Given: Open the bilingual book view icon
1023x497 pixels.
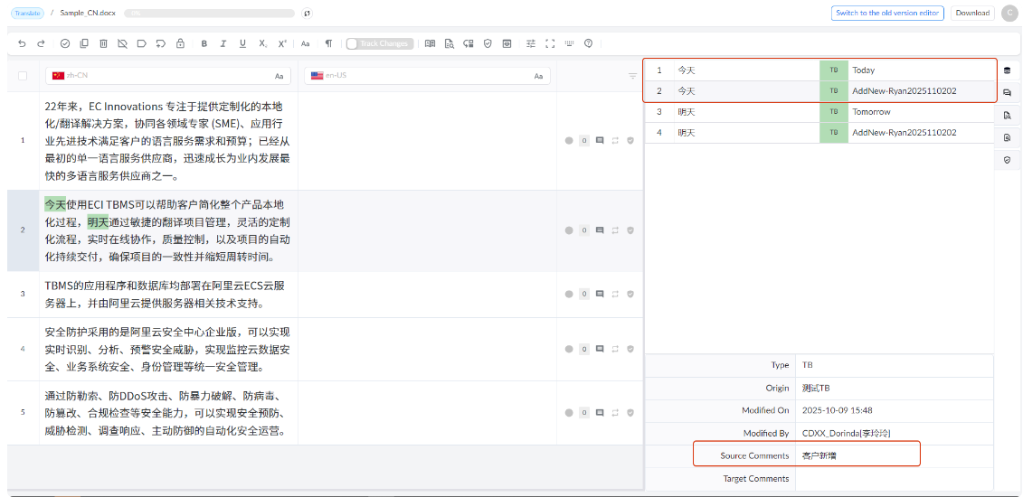Looking at the screenshot, I should [x=430, y=43].
